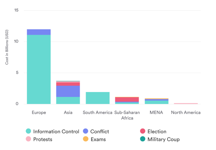
Task: Select the Military Coup legend label
Action: pos(164,139)
